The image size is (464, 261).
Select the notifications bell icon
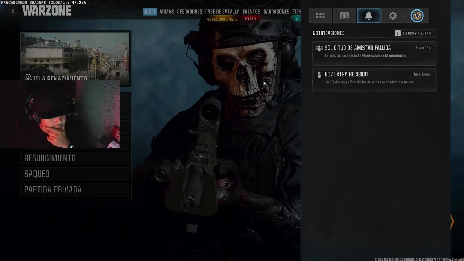coord(369,16)
